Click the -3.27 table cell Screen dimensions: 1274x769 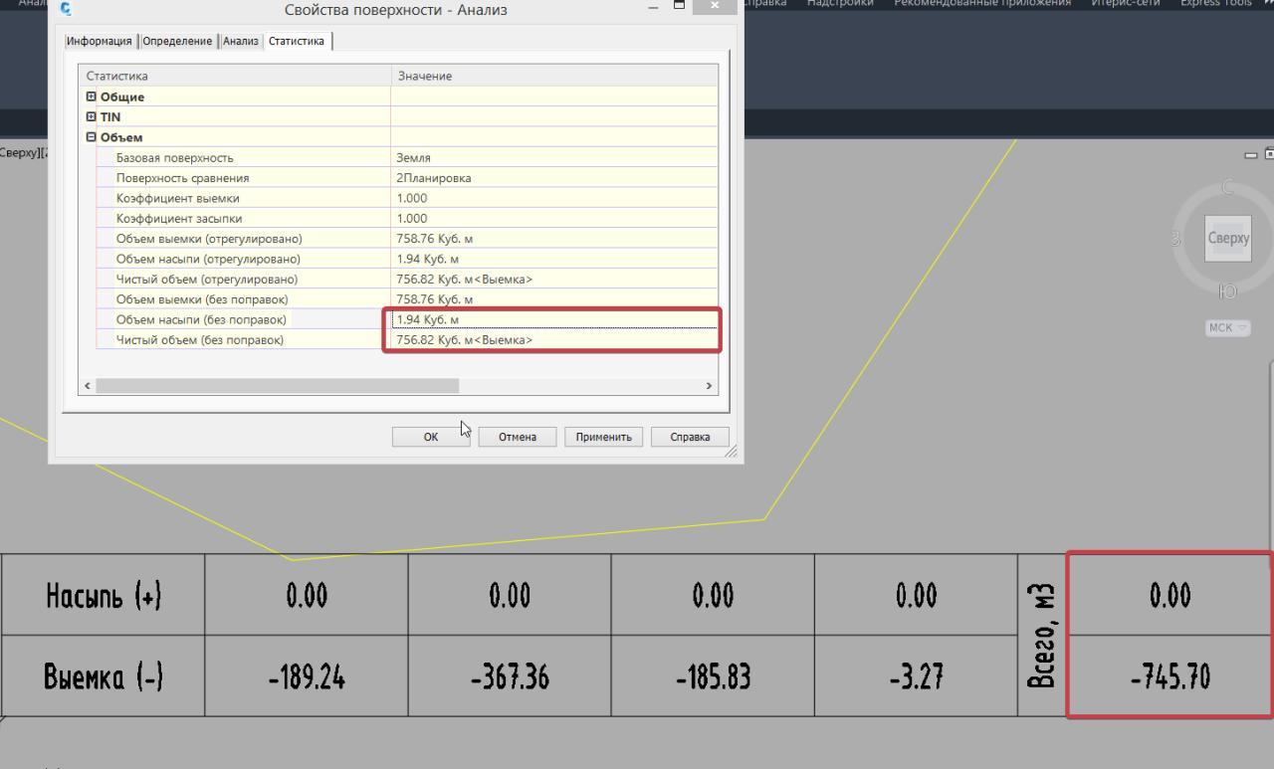[916, 676]
